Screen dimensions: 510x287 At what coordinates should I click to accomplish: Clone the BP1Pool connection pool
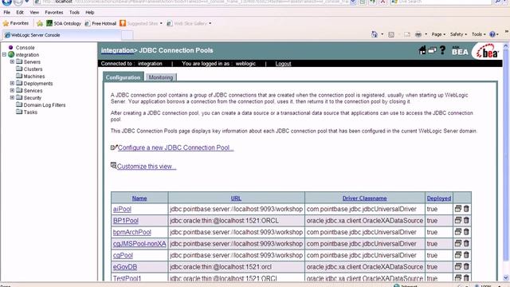pos(458,220)
